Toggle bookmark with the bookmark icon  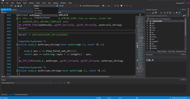click(121, 6)
